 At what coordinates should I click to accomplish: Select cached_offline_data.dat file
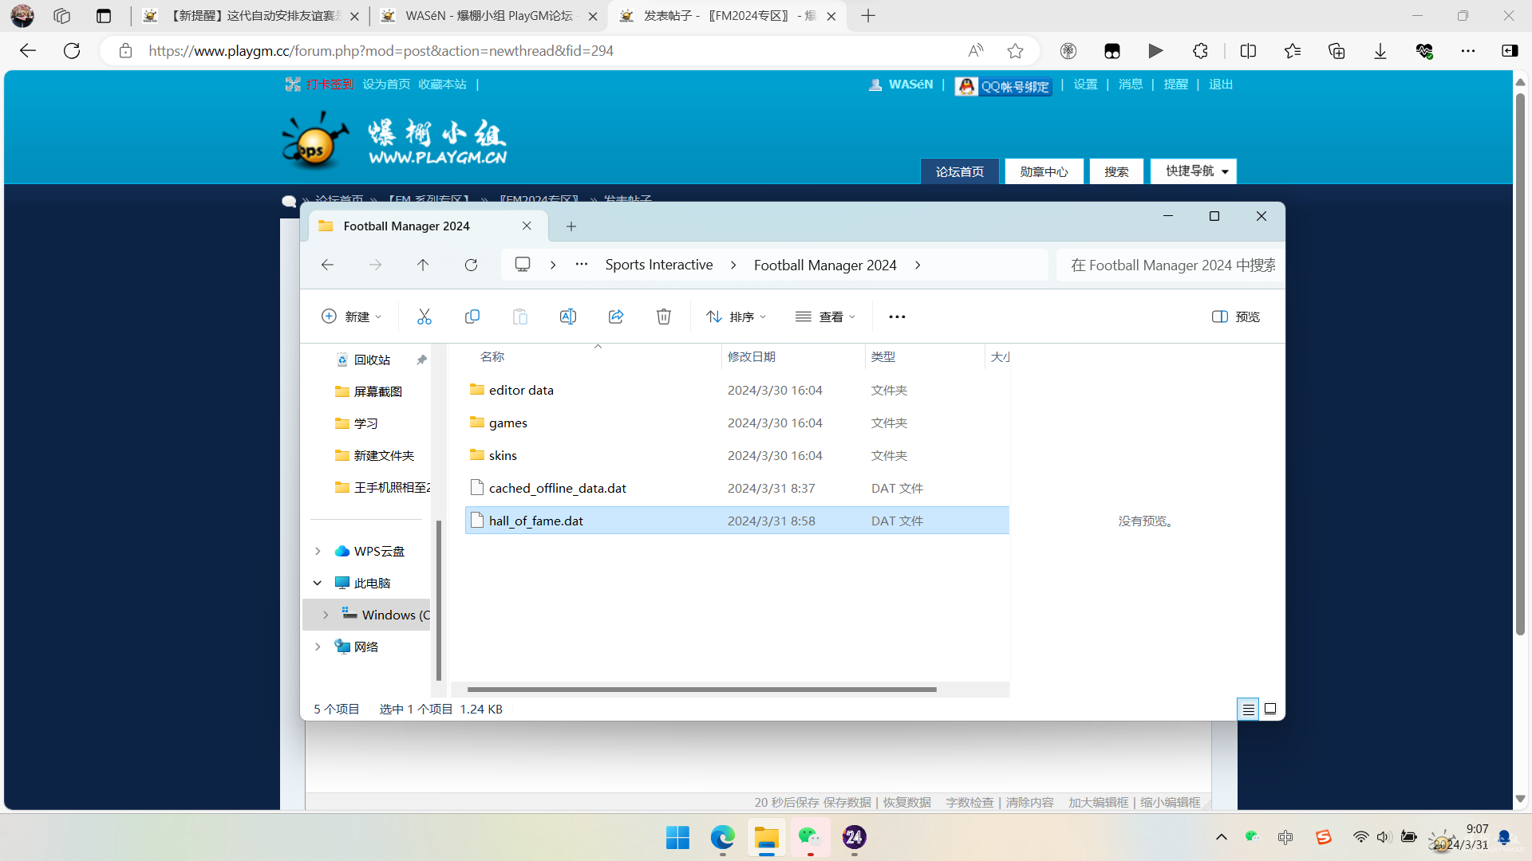(x=736, y=488)
